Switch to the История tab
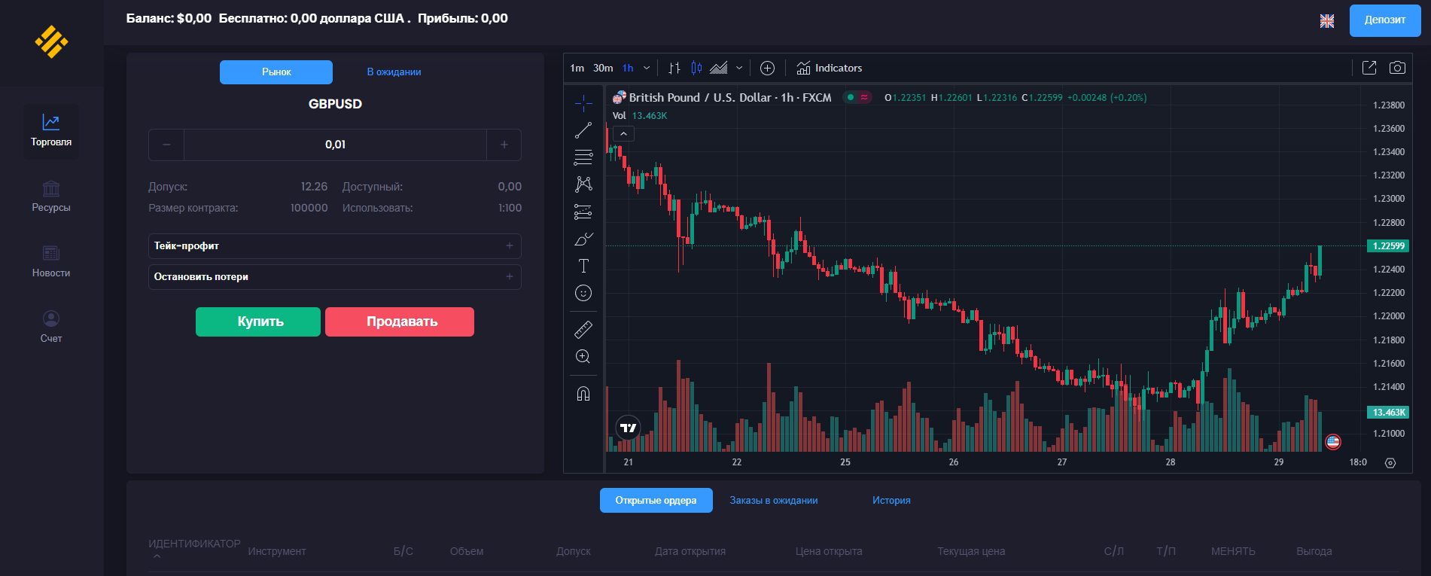 tap(891, 500)
